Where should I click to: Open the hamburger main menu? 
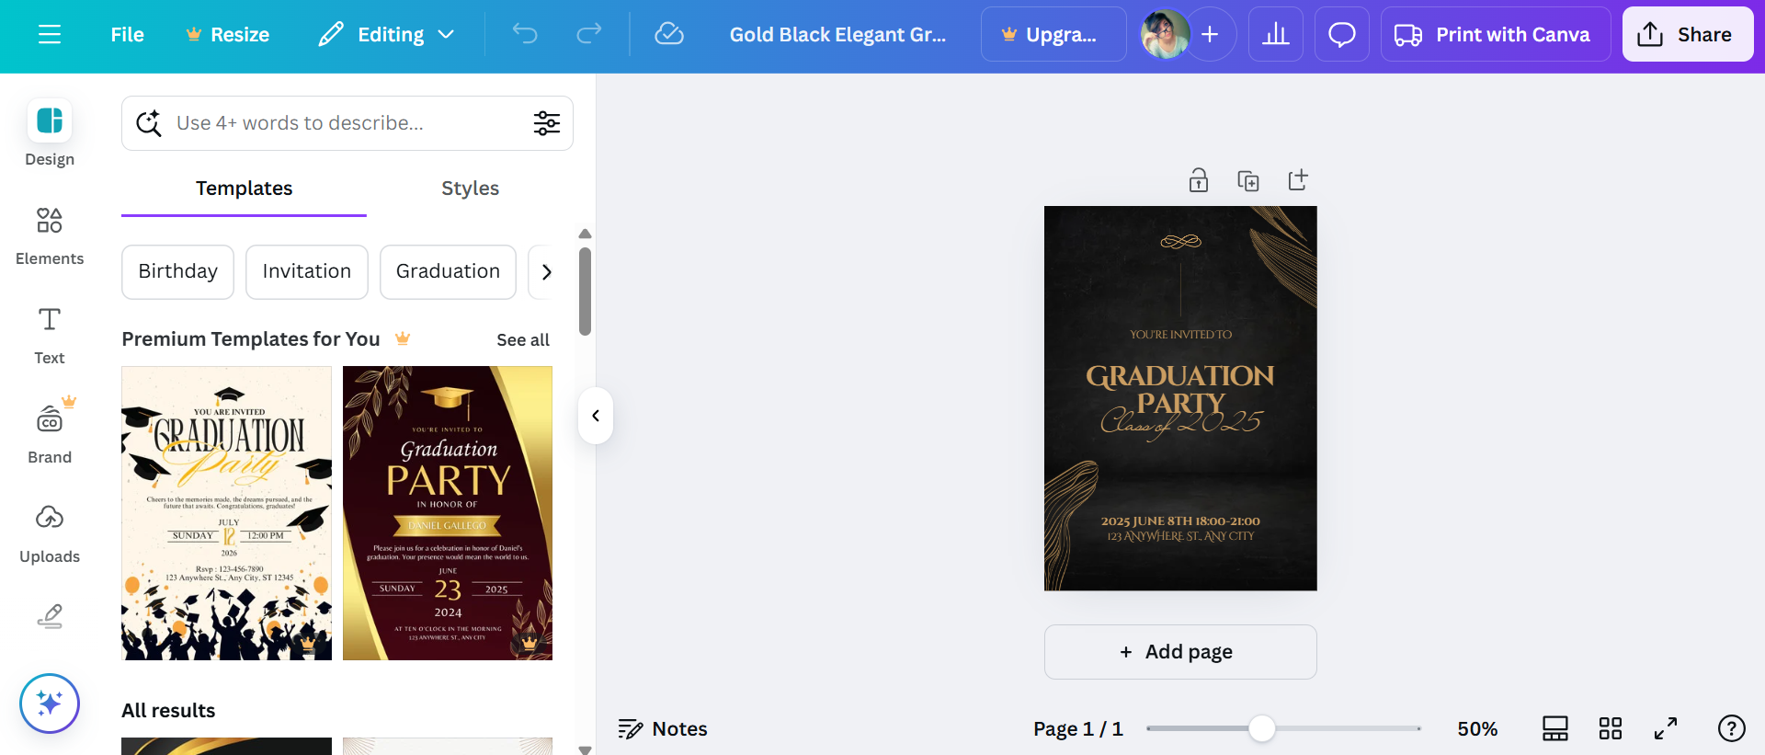click(x=50, y=34)
